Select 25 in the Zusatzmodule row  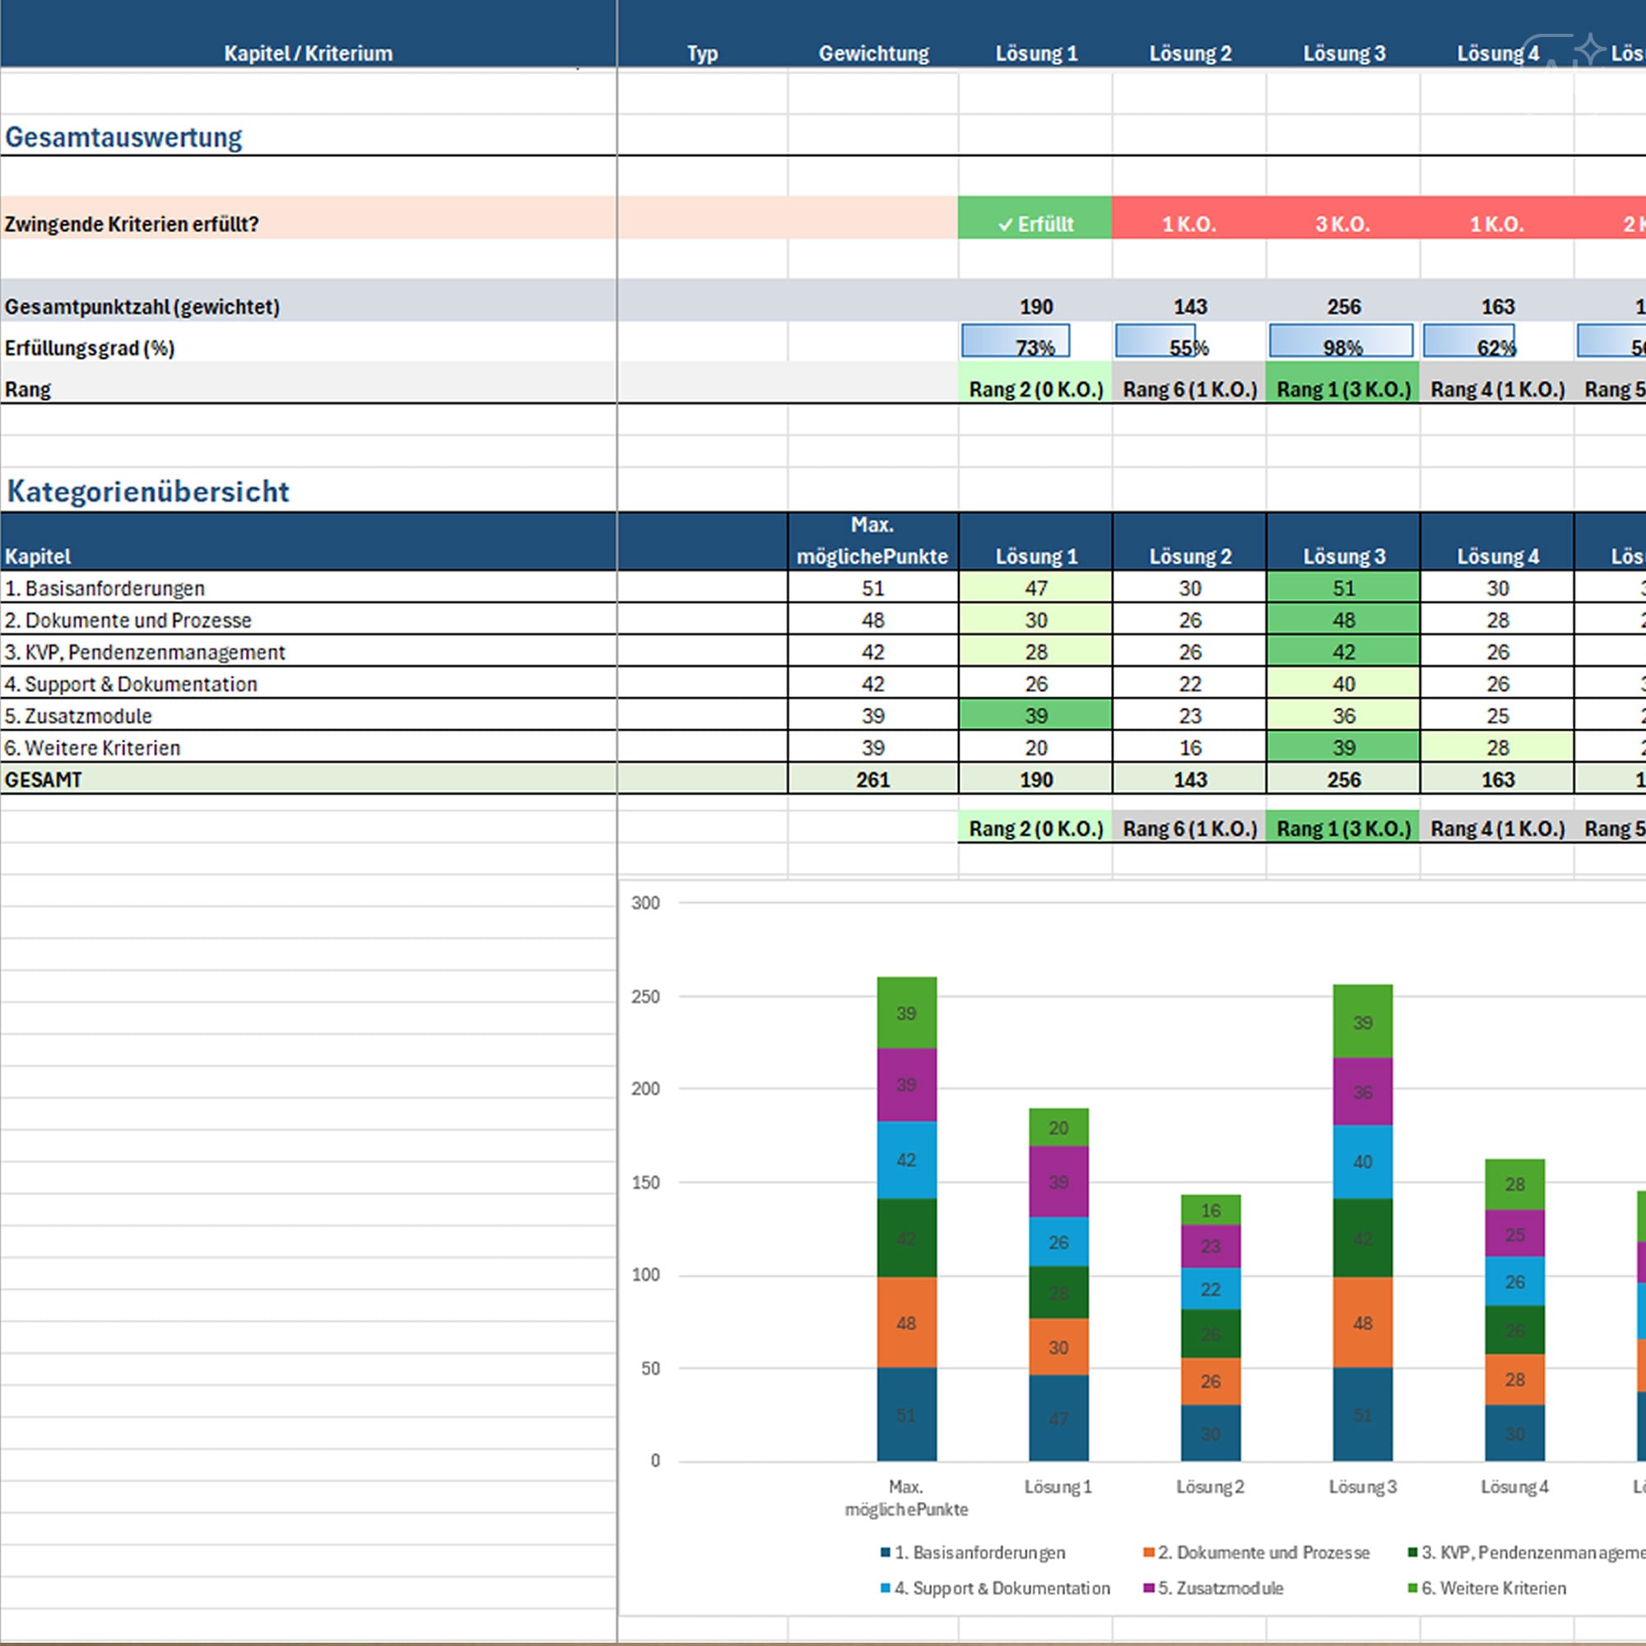1498,716
